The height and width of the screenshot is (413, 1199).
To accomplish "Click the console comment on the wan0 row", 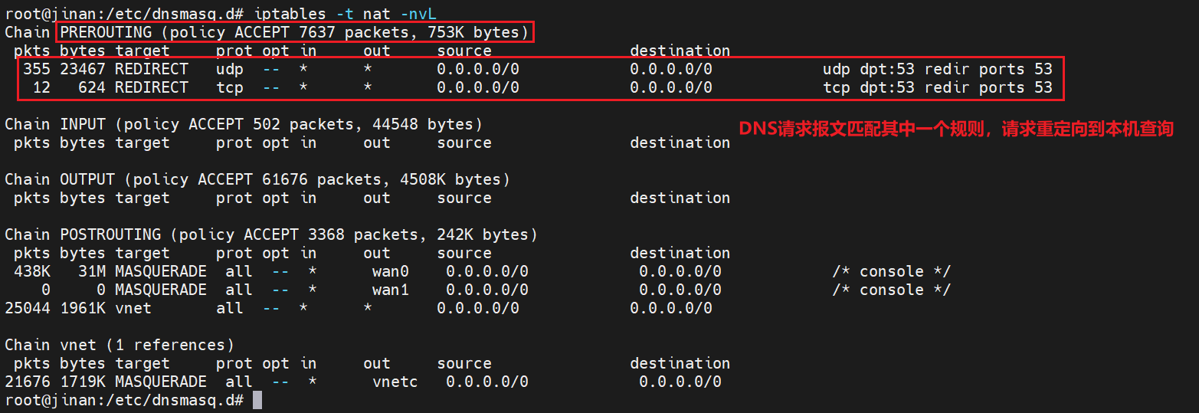I will 891,271.
